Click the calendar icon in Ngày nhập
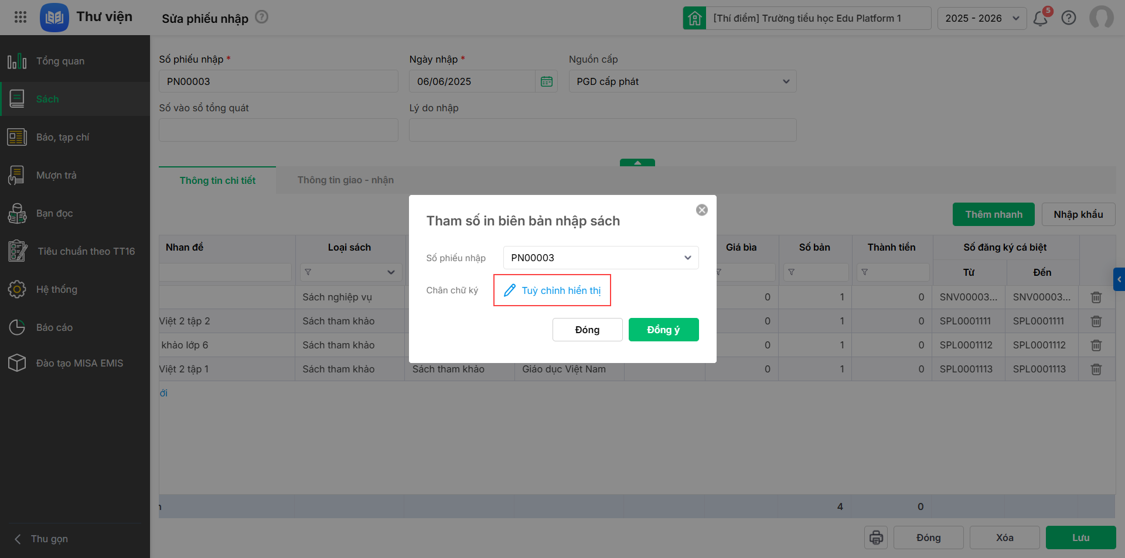 (x=547, y=81)
